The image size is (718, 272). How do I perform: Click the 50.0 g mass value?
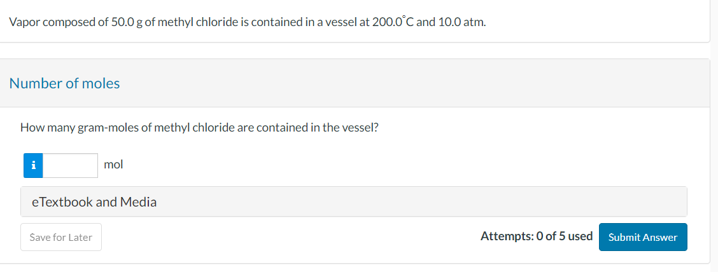128,22
